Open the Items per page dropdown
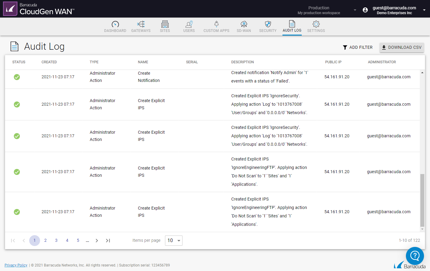The image size is (430, 271). click(x=174, y=241)
